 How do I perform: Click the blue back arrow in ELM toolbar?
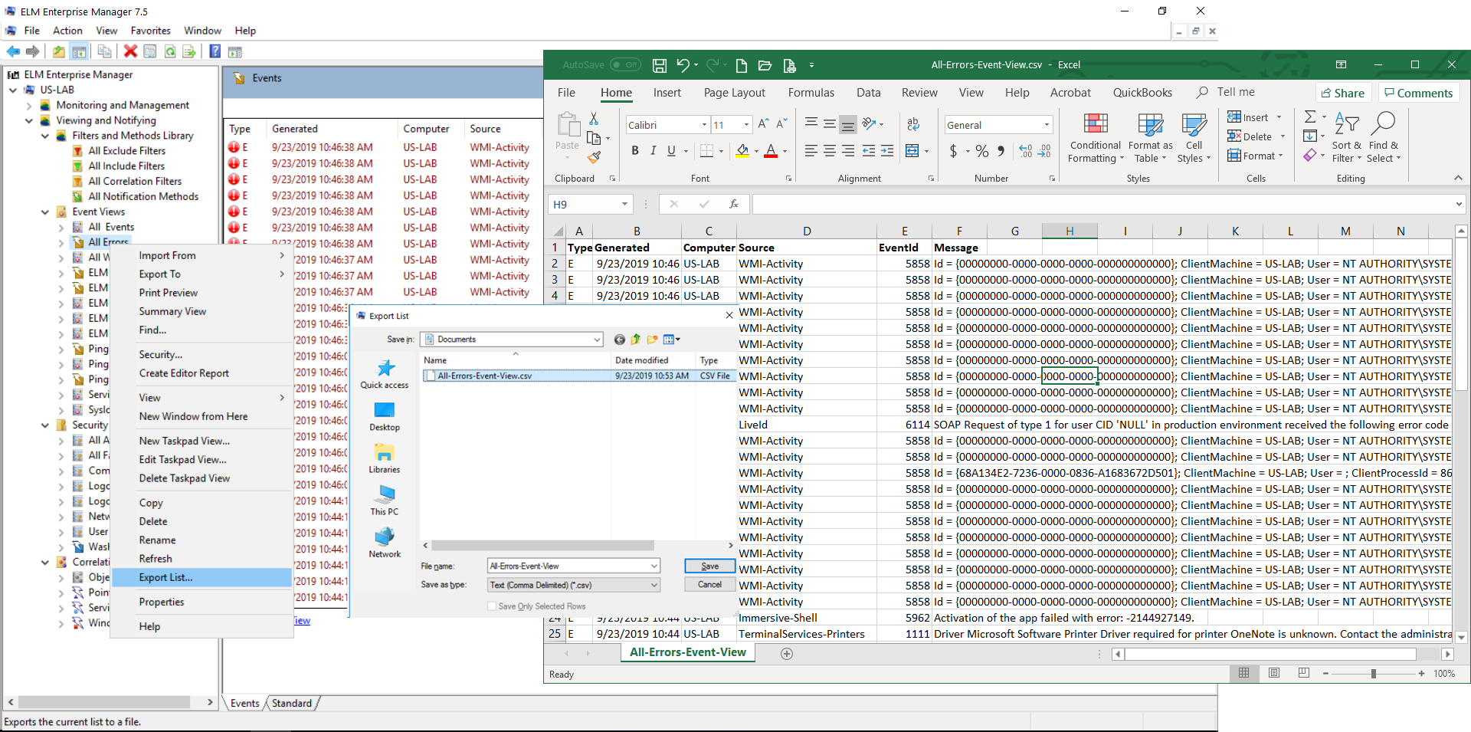[13, 51]
